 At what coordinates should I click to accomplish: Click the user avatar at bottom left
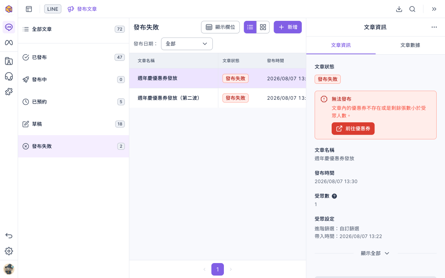click(9, 269)
